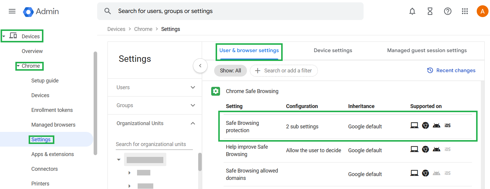
Task: Click the Allow the user to decide value
Action: (313, 150)
